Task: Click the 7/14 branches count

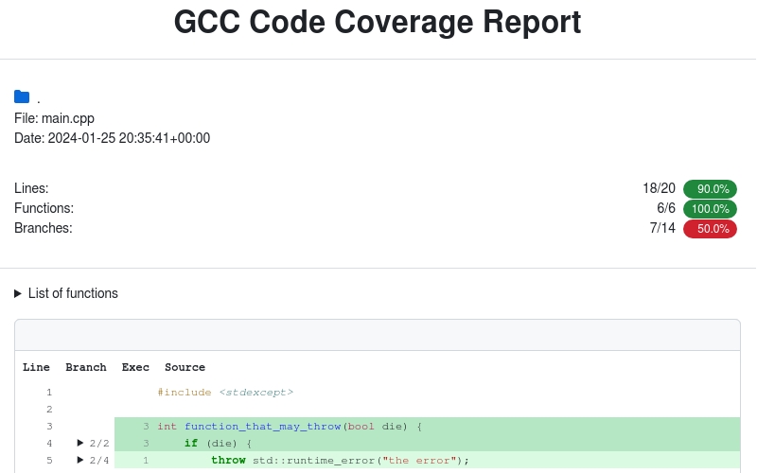Action: (662, 228)
